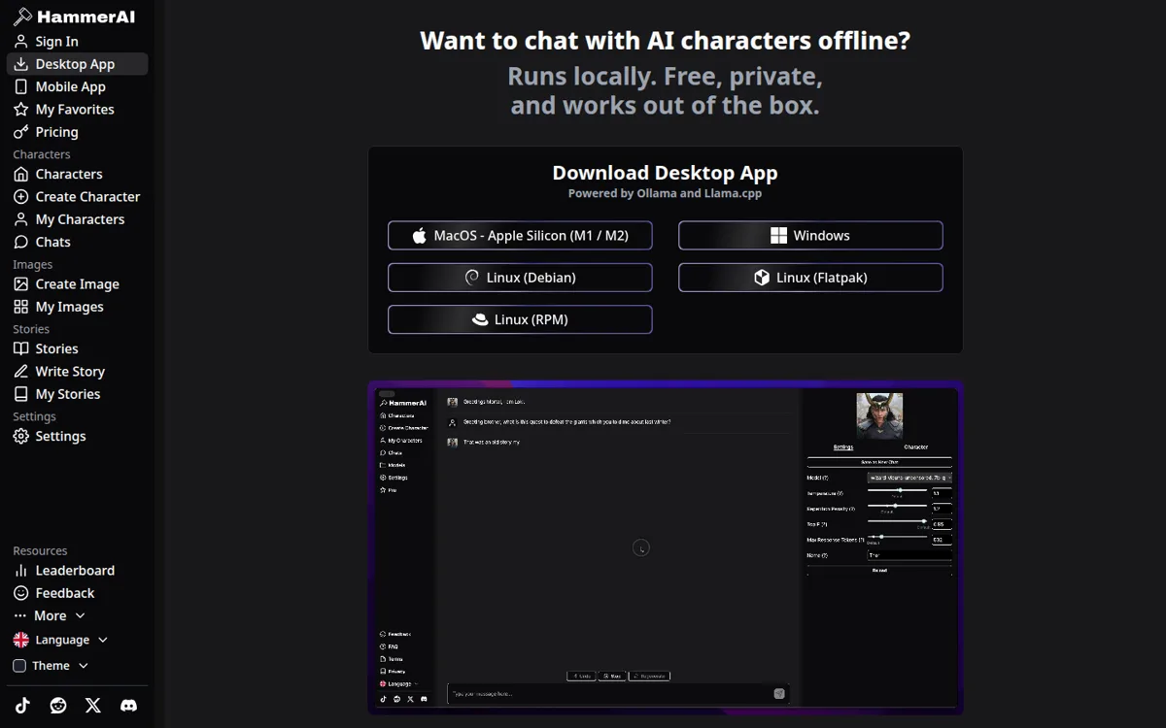Screen dimensions: 1166x728
Task: Click the Windows download button
Action: point(810,236)
